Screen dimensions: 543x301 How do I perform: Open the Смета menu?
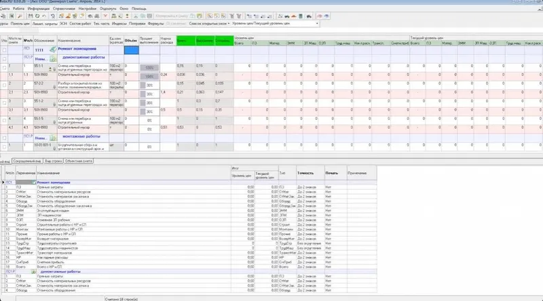[5, 8]
